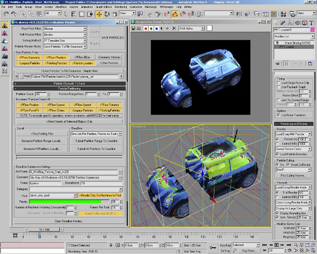Activate the Select and Move tool
317x254 pixels.
tap(99, 14)
